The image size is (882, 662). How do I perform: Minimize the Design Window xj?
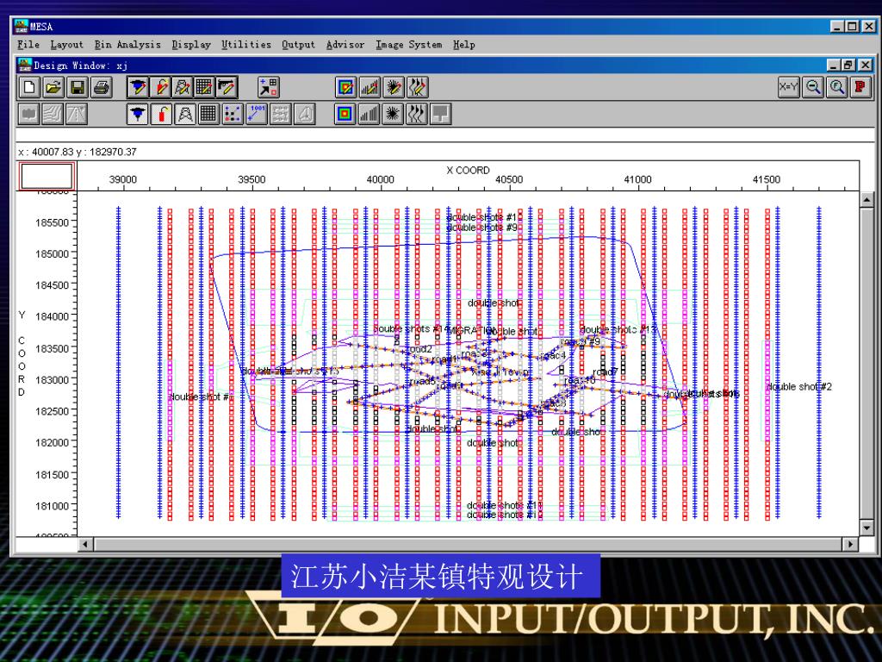click(834, 66)
